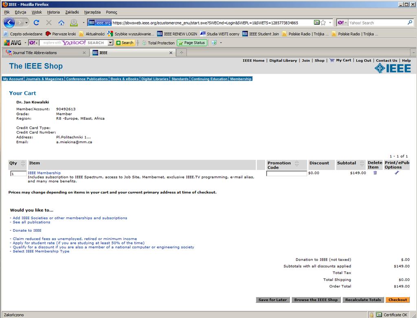Viewport: 417px width, 318px height.
Task: Close the Journal Title Abbreviations tab
Action: point(84,53)
